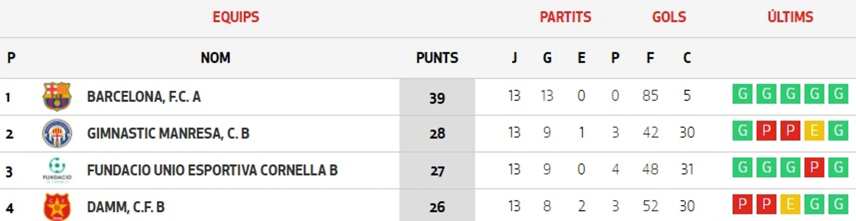Open FUNDACIO UNIO ESPORTIVA CORNELLA B link

[x=212, y=171]
